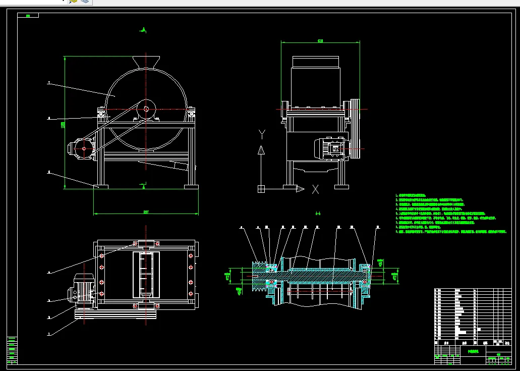
Task: Click the blue layer stack toolbar icon
Action: point(84,2)
